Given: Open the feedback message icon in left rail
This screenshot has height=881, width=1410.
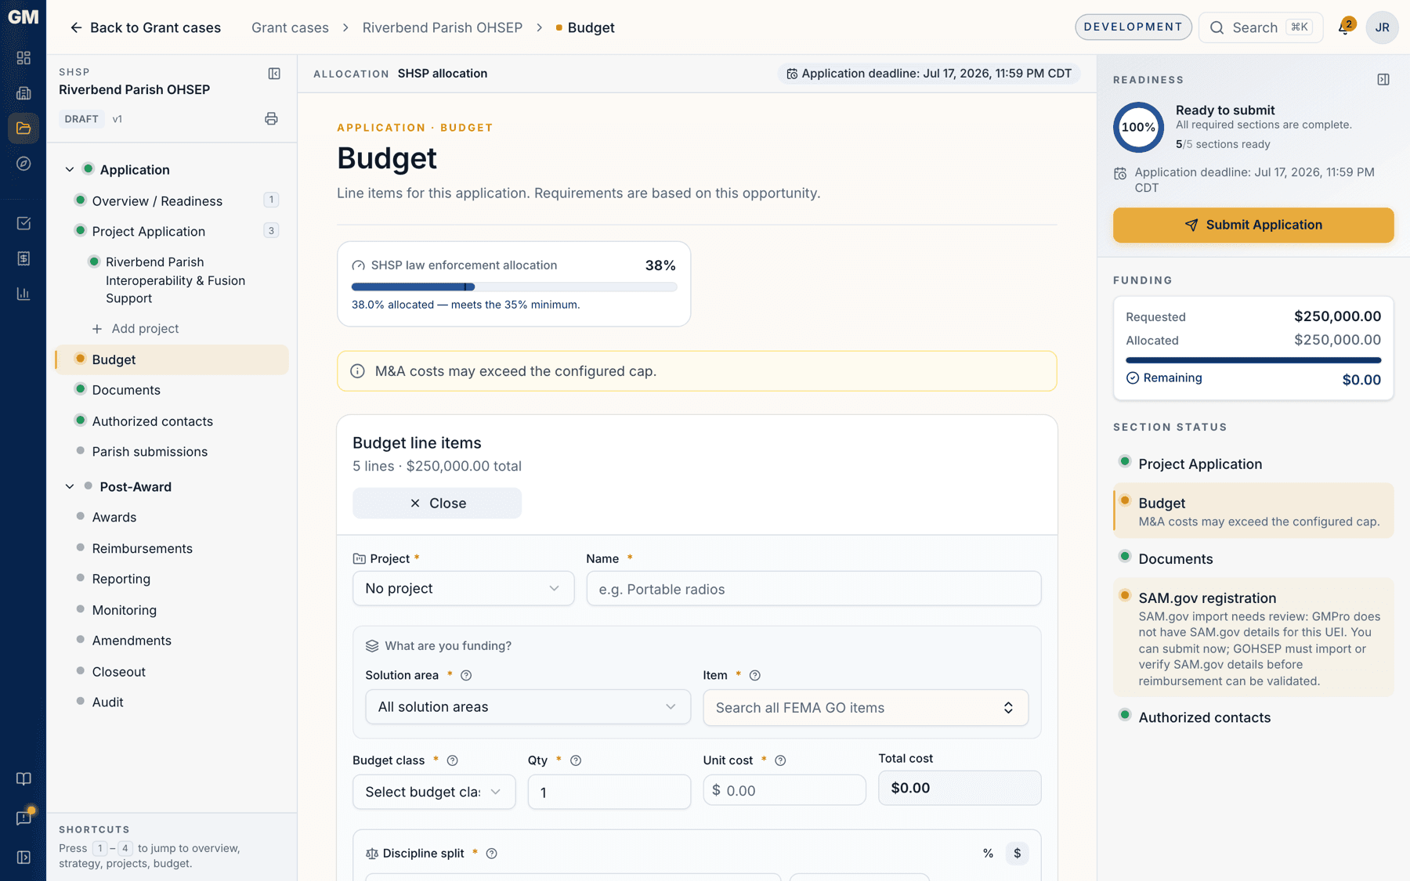Looking at the screenshot, I should click(x=23, y=818).
